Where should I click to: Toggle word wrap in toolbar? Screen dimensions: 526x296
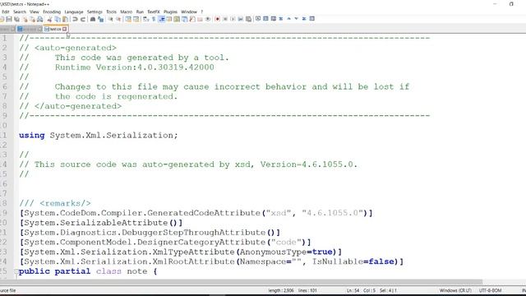146,19
